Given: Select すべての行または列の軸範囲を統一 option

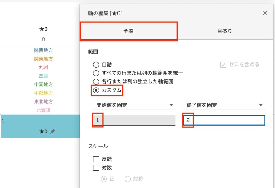Looking at the screenshot, I should pos(96,73).
